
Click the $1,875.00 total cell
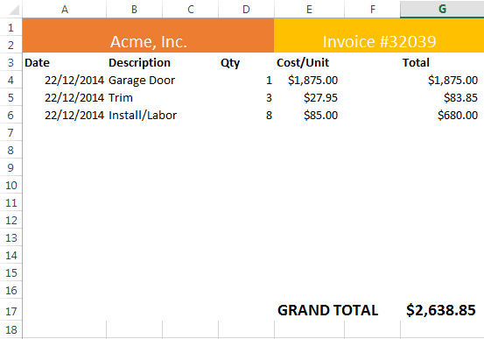[x=442, y=80]
